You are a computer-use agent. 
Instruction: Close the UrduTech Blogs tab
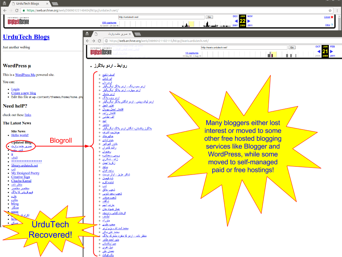point(47,4)
